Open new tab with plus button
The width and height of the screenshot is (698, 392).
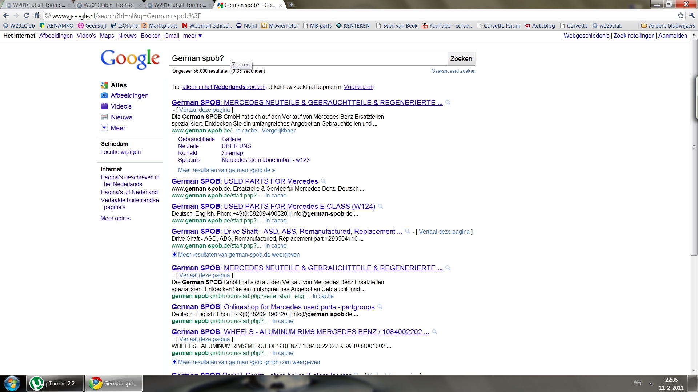tap(291, 5)
